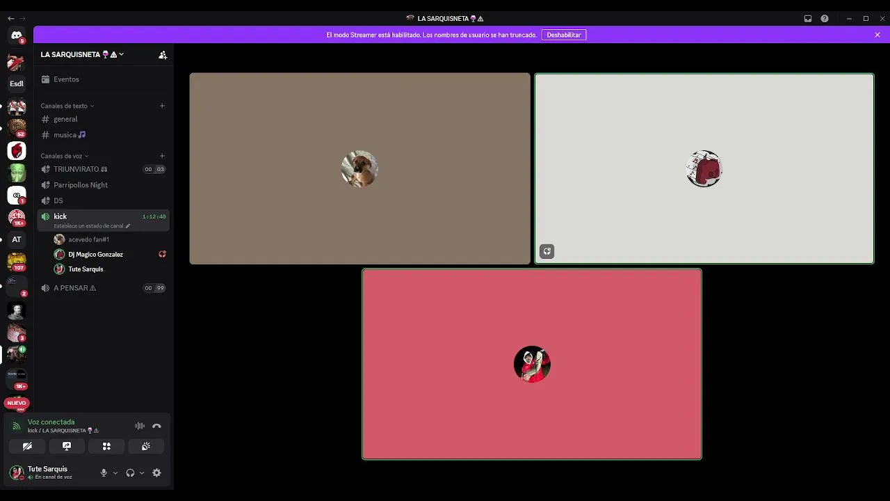
Task: Click icon at bottom-left of gray tile
Action: pos(547,252)
